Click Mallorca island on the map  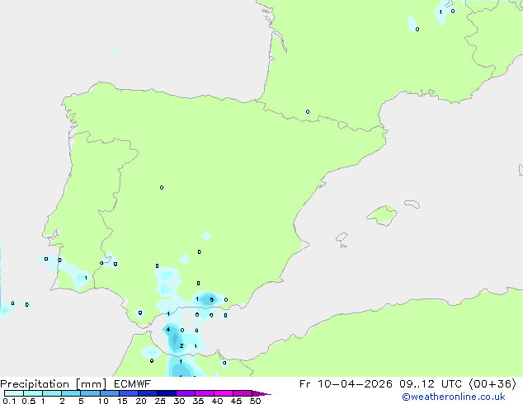click(383, 215)
